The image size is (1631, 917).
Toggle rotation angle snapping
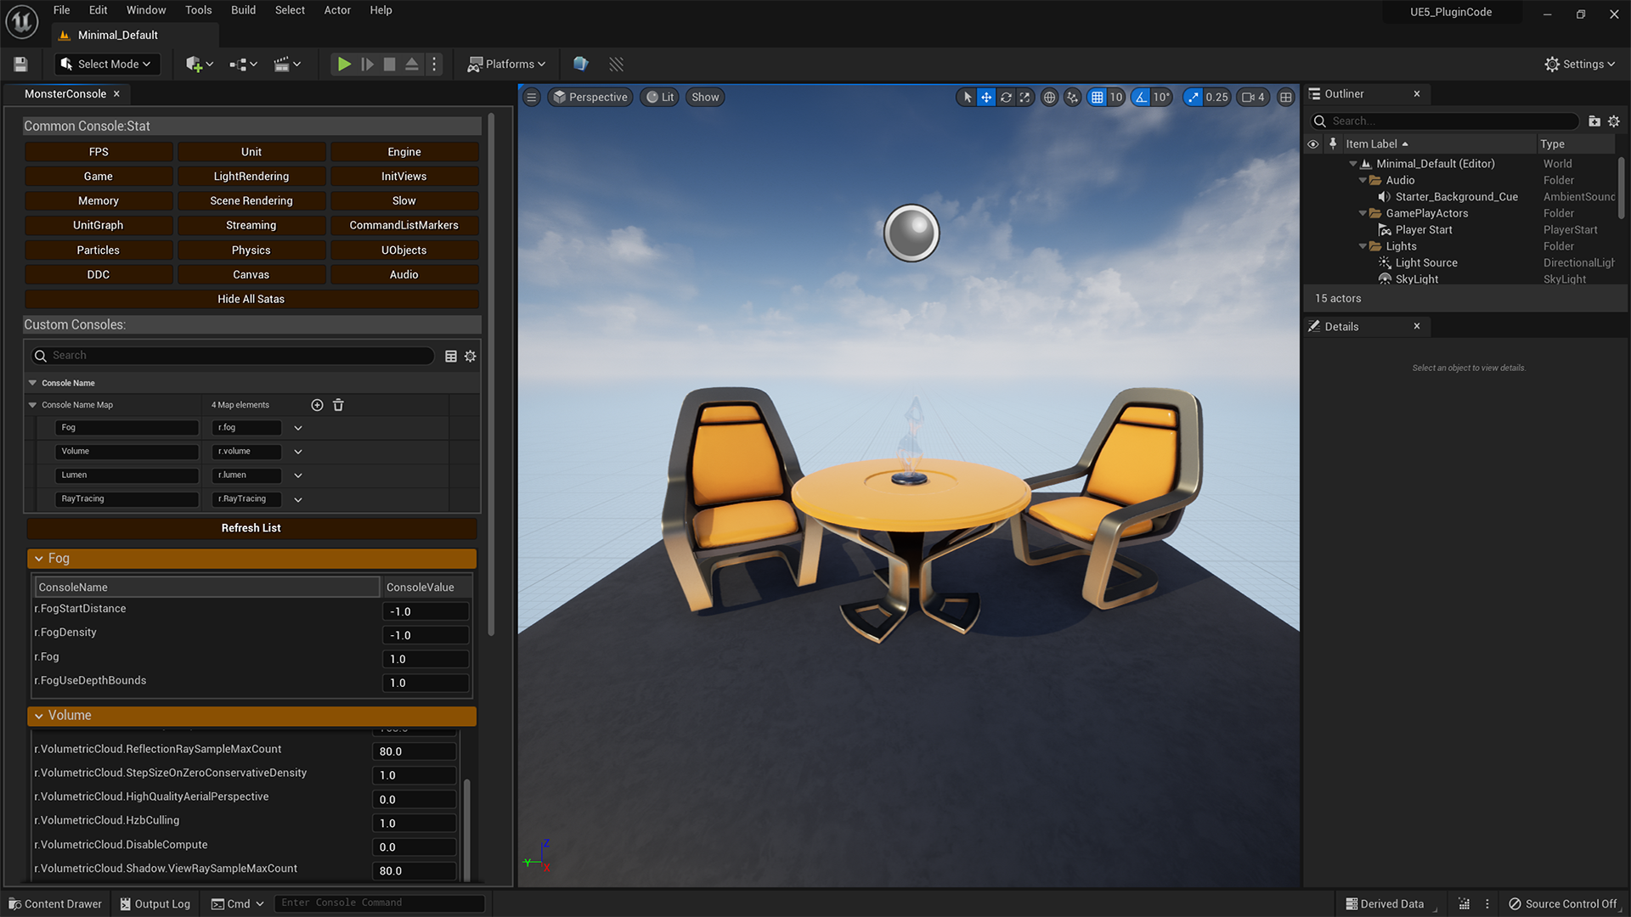click(x=1142, y=97)
